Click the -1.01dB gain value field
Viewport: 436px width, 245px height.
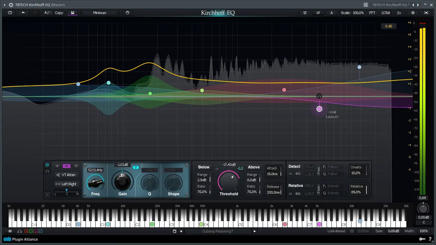click(x=123, y=165)
